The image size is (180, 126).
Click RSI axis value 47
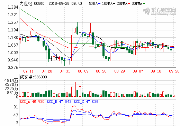16,115
